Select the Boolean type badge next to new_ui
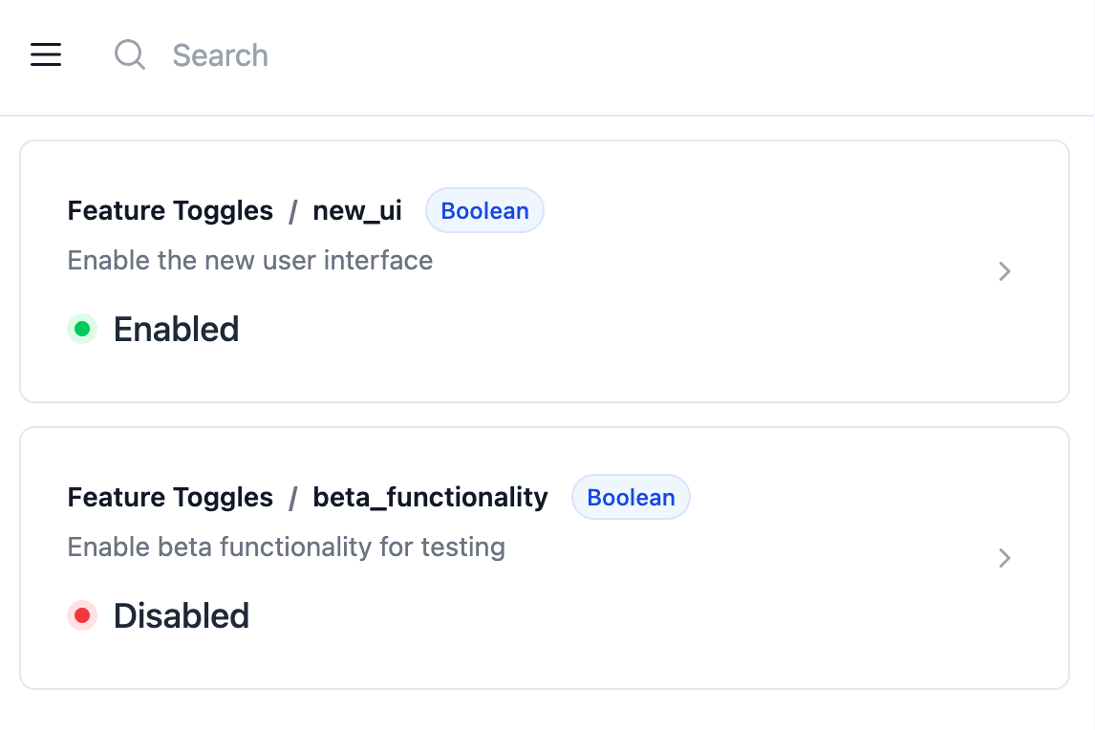The height and width of the screenshot is (730, 1095). [x=484, y=210]
